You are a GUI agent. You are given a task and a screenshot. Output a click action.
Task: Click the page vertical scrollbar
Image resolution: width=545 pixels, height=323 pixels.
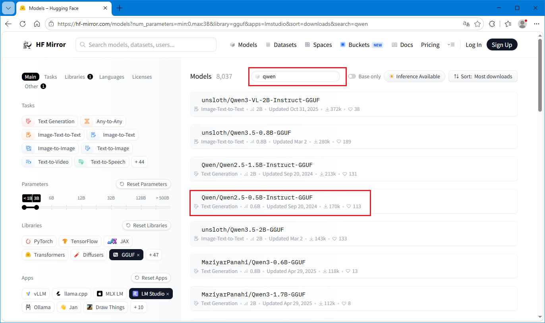click(540, 75)
